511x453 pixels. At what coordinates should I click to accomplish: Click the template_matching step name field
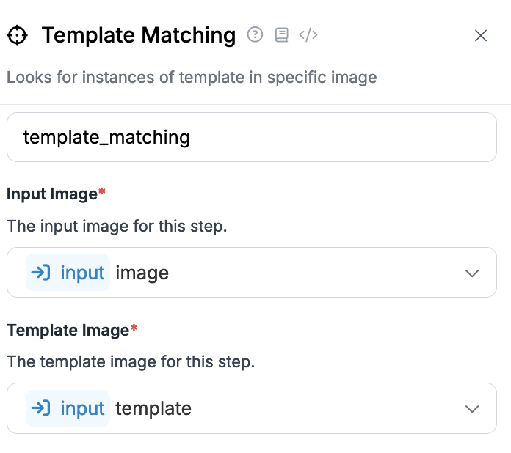252,137
